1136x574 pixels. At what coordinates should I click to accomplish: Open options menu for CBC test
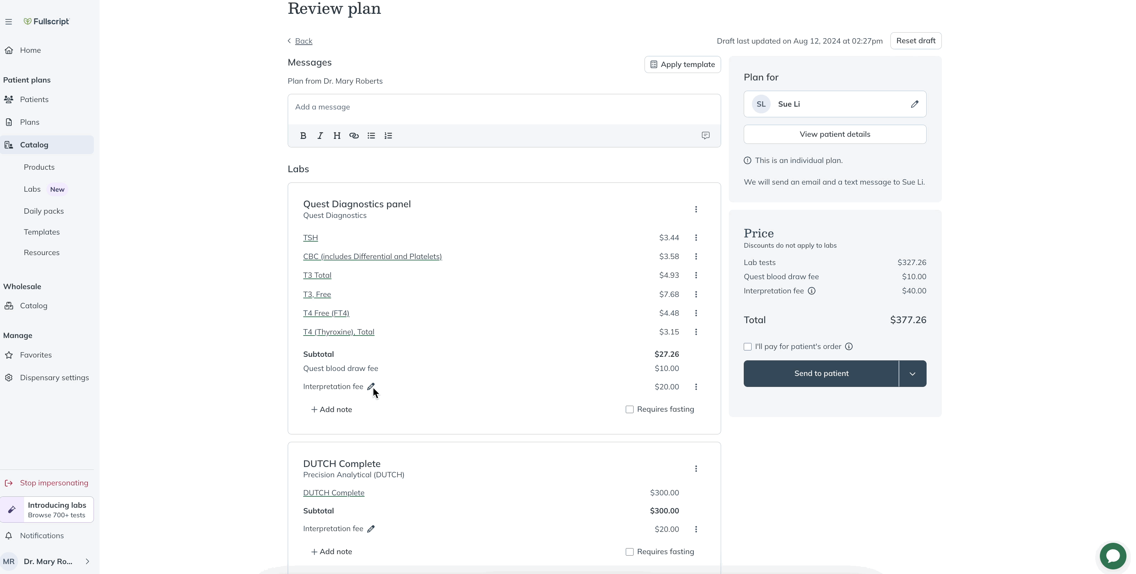pyautogui.click(x=696, y=257)
